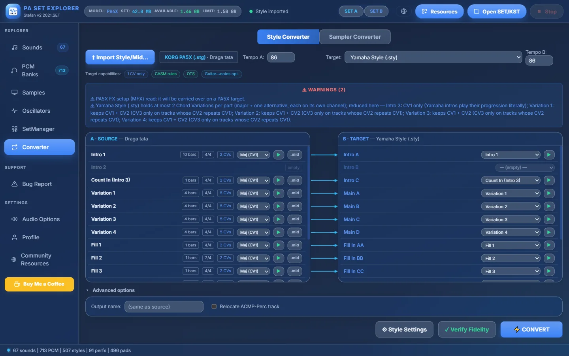Play target Main C preview

point(549,220)
